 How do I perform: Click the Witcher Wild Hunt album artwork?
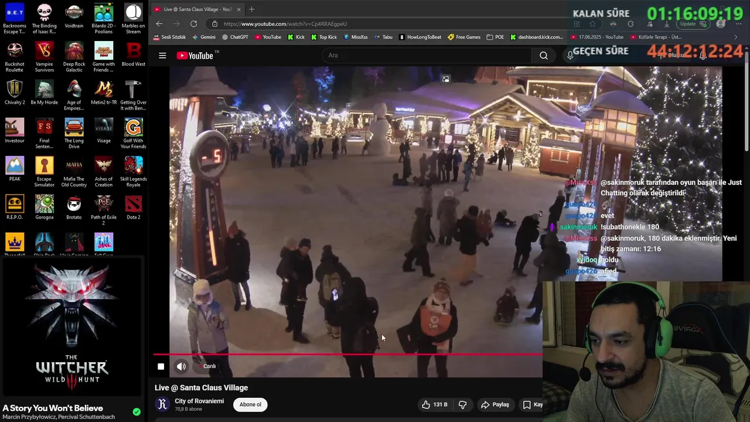[x=71, y=327]
